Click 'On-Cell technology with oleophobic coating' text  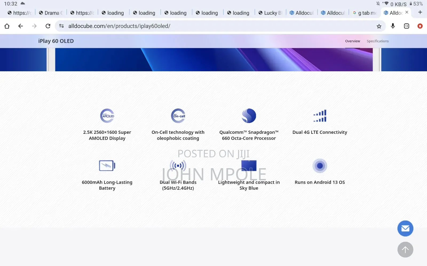178,135
